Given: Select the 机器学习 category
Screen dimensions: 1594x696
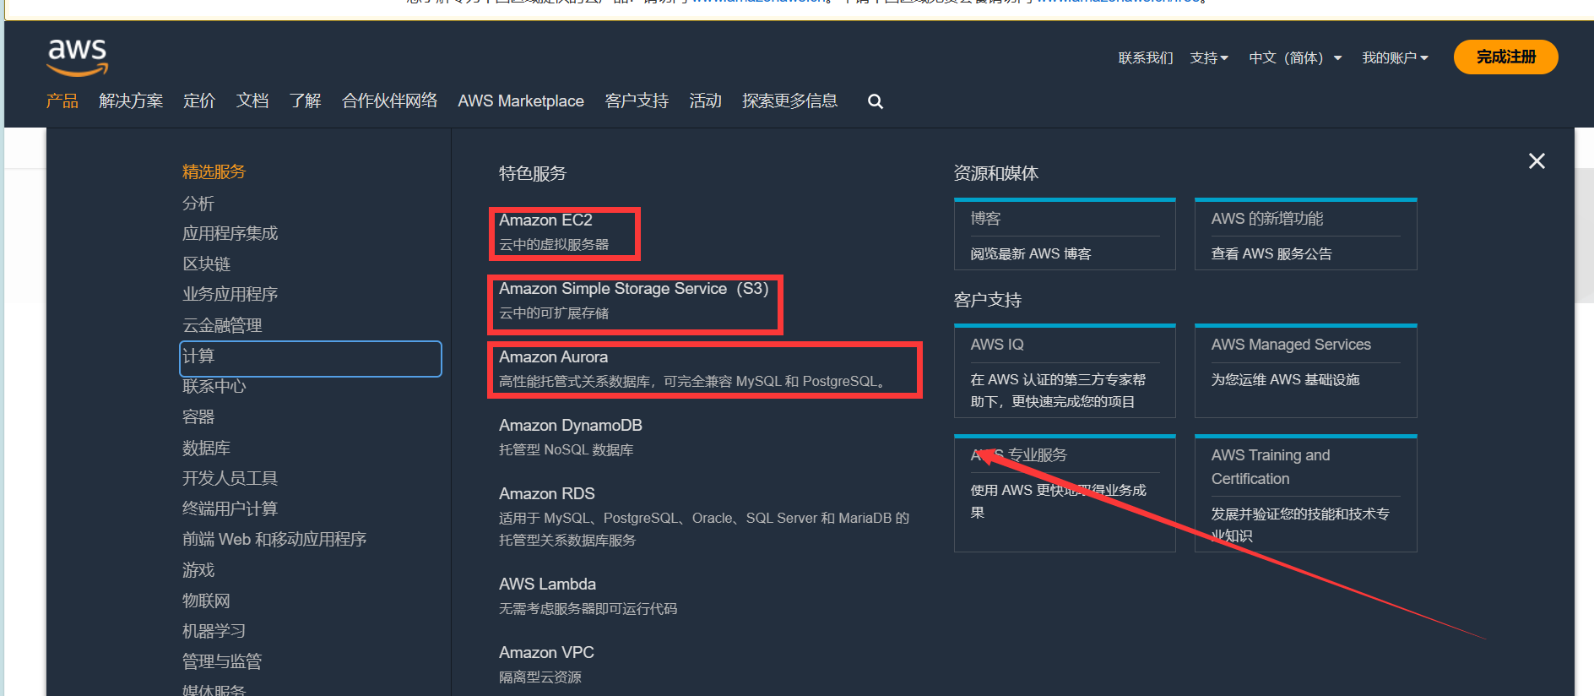Looking at the screenshot, I should tap(214, 631).
